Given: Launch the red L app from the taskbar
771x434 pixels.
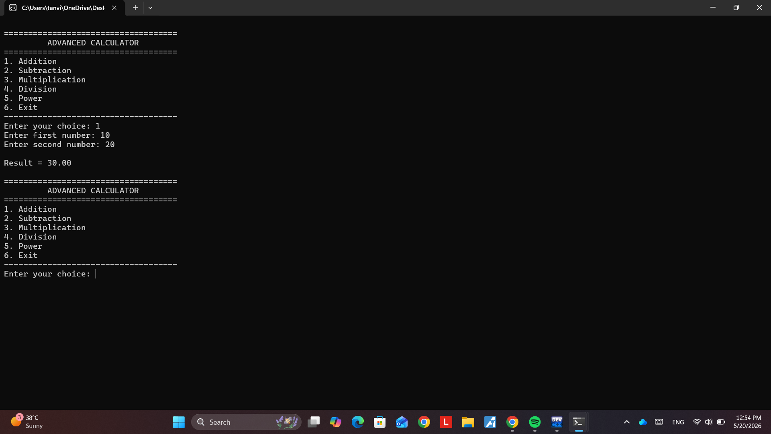Looking at the screenshot, I should tap(446, 422).
